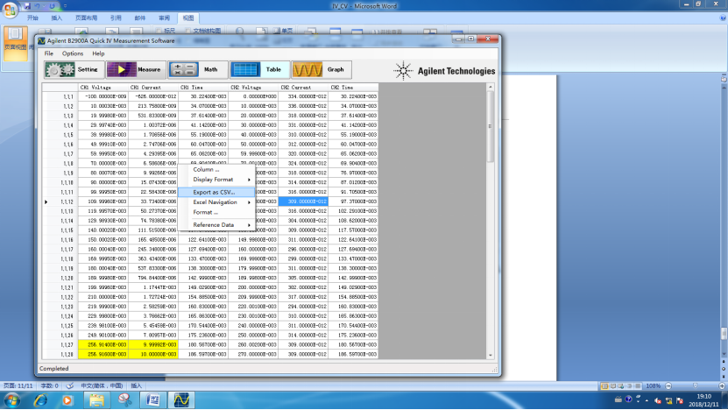Viewport: 728px width, 410px height.
Task: Click the CH1 Current column header
Action: 153,88
